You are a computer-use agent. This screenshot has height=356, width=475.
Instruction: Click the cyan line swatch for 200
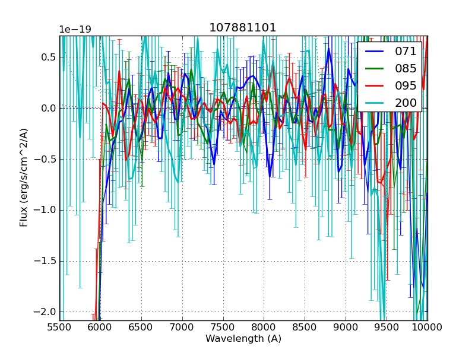[375, 103]
